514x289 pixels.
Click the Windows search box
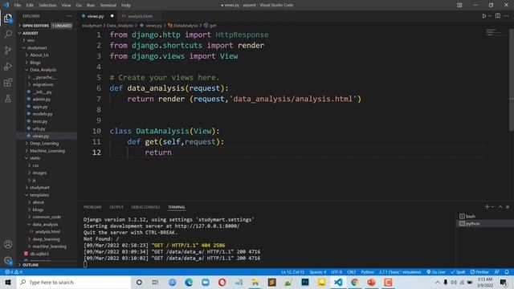[74, 282]
